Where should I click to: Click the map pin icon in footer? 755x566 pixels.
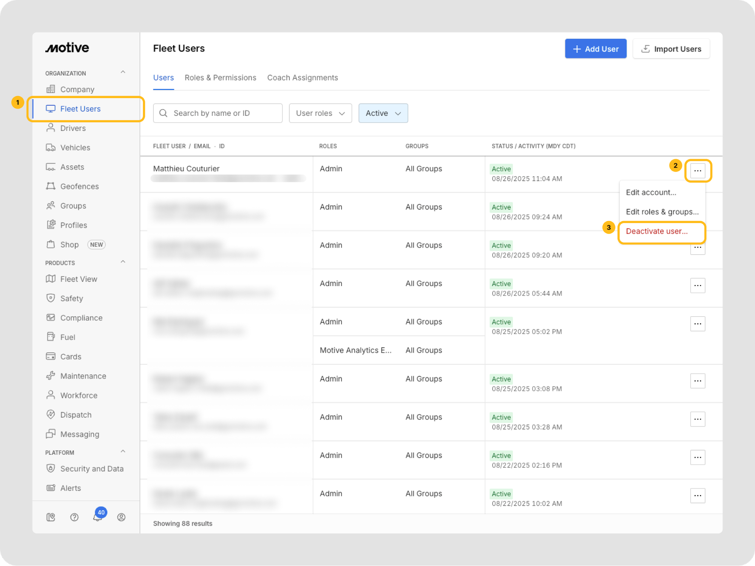51,517
